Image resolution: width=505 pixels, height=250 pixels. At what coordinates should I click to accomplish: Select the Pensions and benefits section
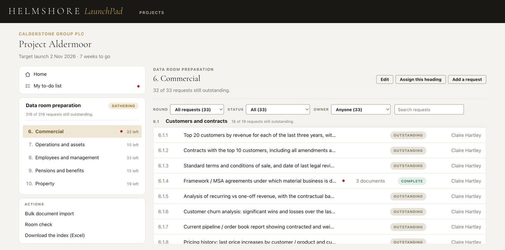[82, 171]
